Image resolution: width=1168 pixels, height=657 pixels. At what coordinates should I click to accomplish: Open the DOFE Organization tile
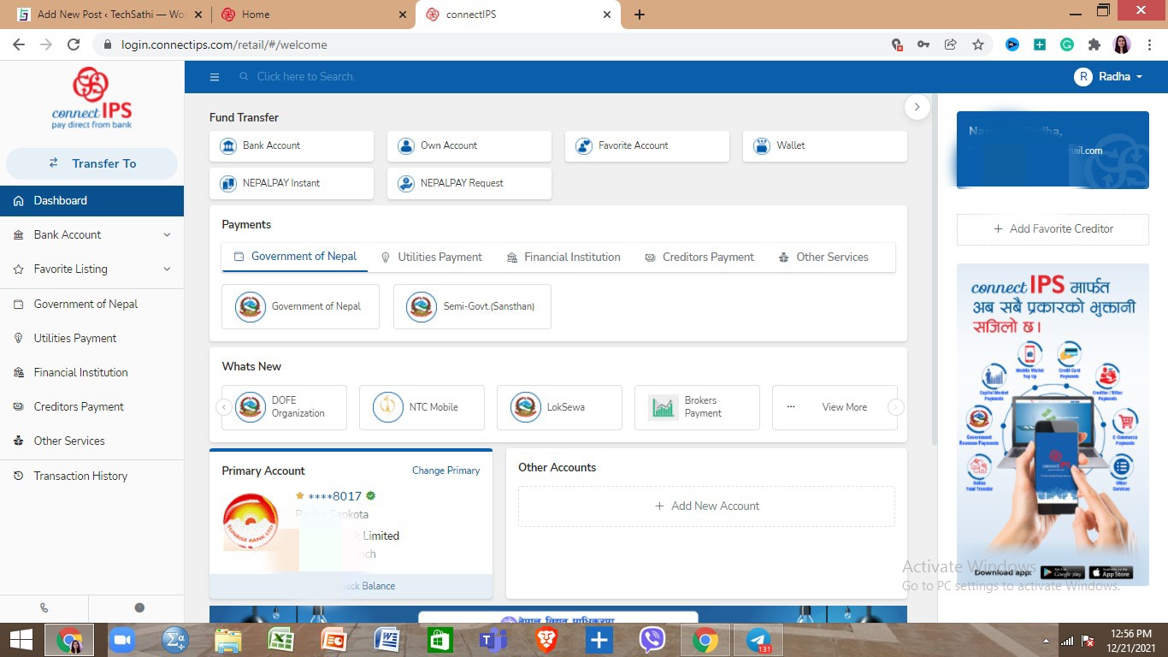(284, 407)
